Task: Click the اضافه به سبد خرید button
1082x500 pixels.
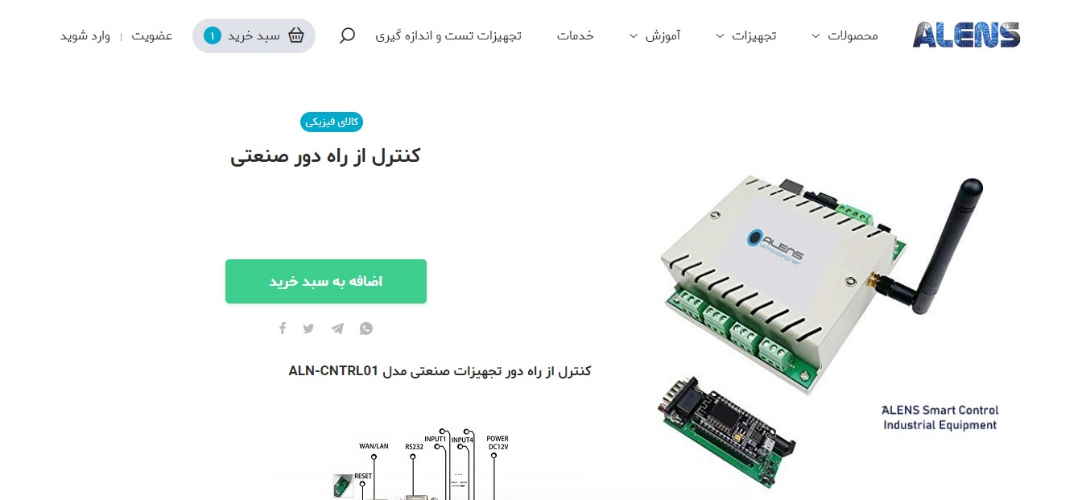Action: [326, 281]
